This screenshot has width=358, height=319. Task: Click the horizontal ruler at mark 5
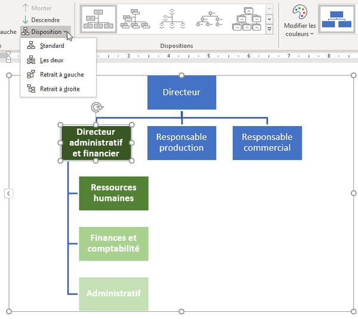(x=208, y=56)
